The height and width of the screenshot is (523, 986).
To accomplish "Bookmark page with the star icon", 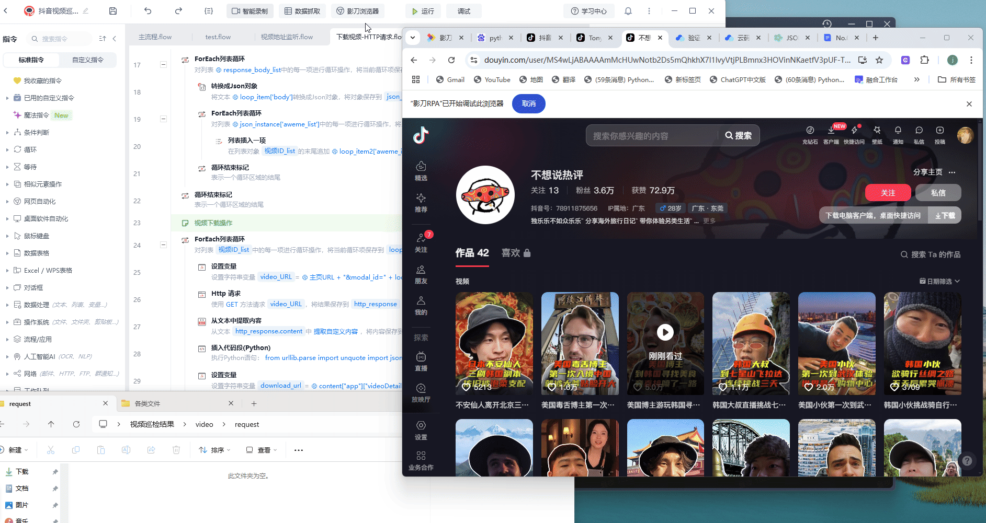I will point(879,60).
